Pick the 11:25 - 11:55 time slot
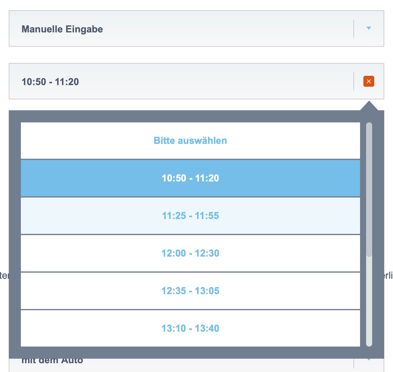The image size is (393, 372). [190, 216]
